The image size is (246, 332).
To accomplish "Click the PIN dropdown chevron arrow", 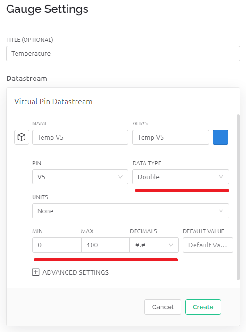I will [x=120, y=177].
